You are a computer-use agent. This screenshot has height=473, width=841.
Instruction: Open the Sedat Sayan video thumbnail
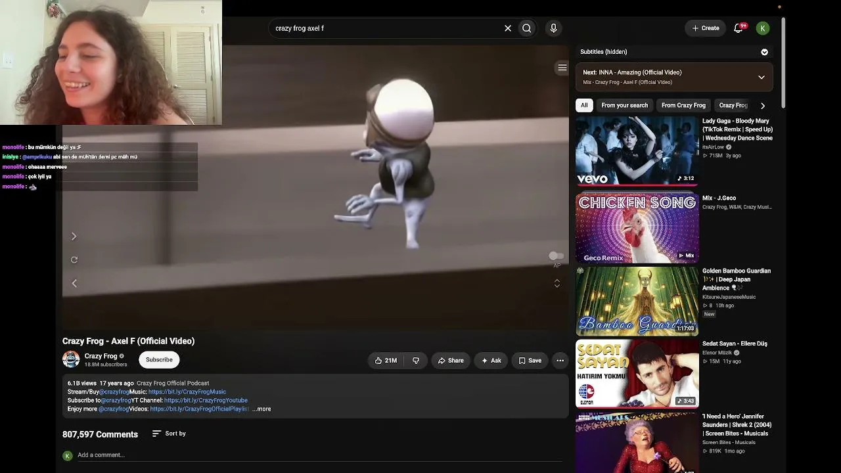637,374
